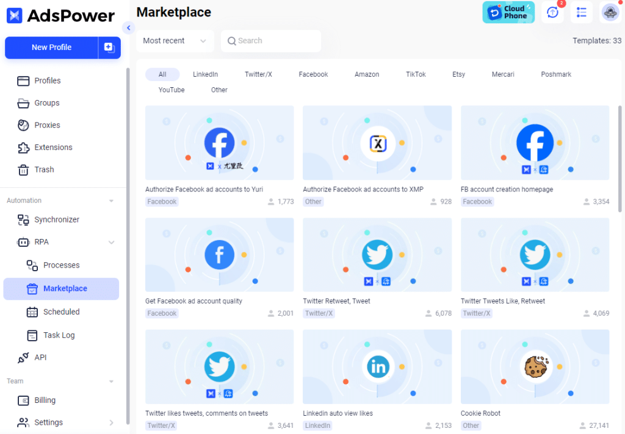The image size is (625, 434).
Task: Click the Cloud Phone banner
Action: click(x=508, y=12)
